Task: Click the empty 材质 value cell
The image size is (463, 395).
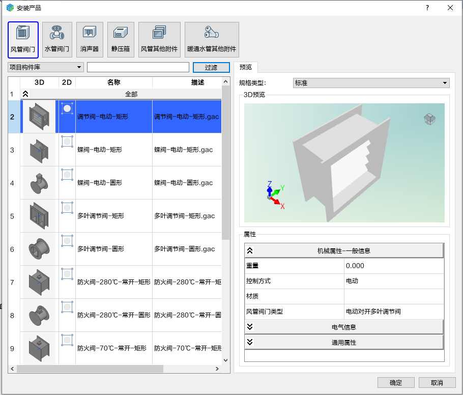Action: click(394, 296)
